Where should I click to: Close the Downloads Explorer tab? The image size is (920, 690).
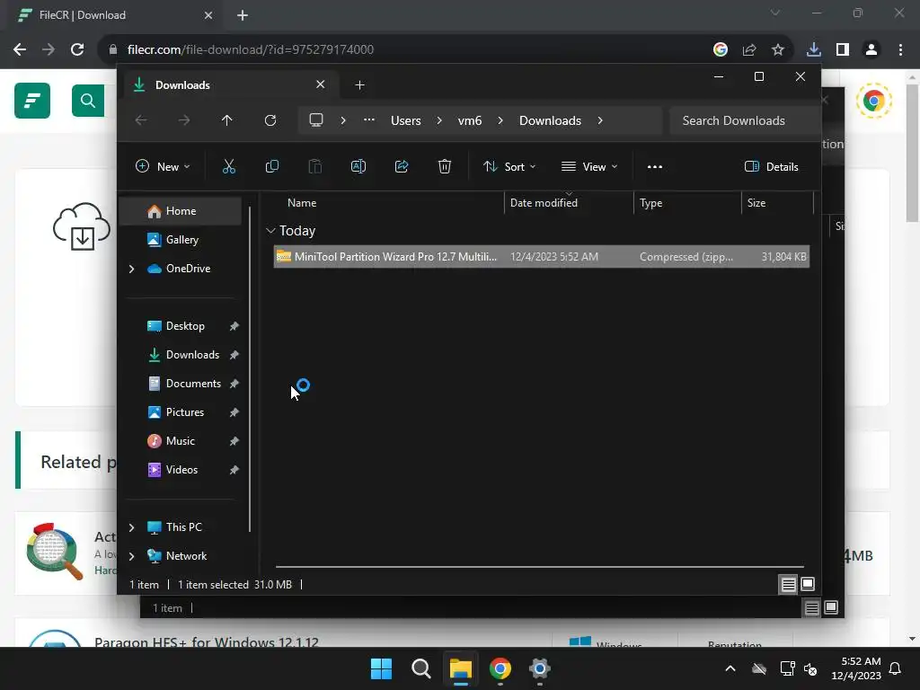pos(321,84)
